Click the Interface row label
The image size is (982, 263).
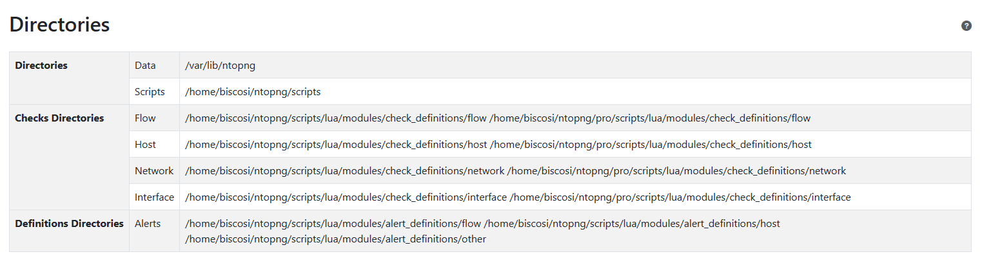coord(154,197)
